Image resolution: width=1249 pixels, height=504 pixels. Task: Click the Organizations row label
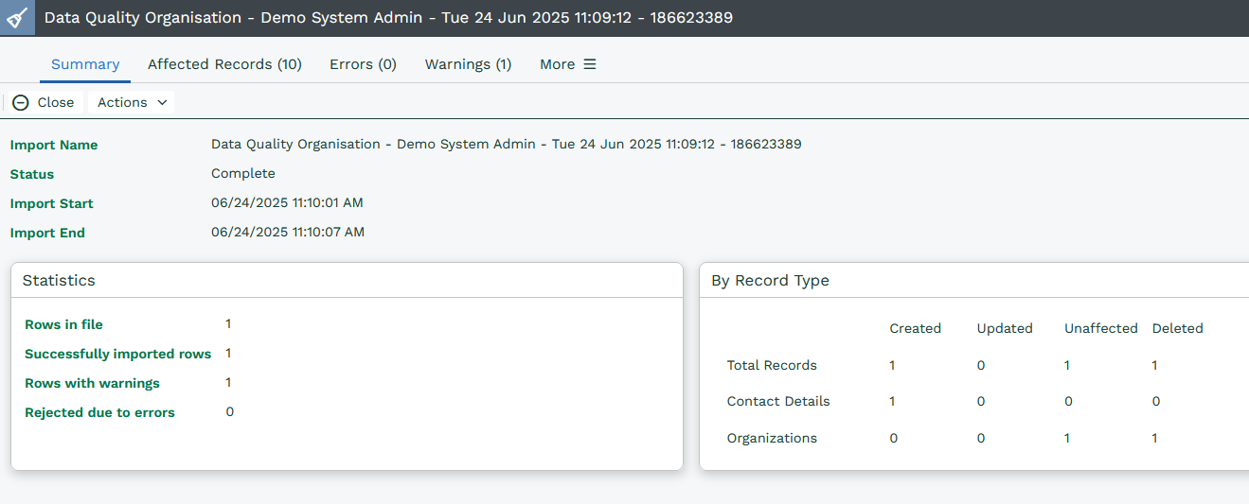tap(771, 439)
